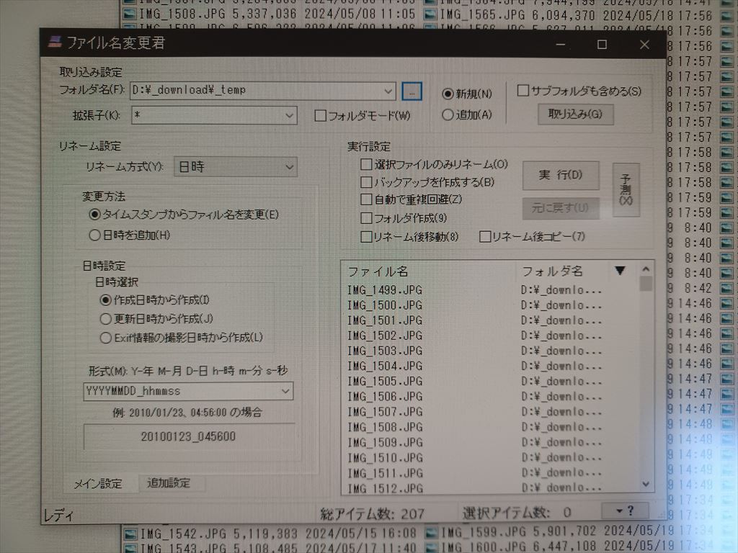Image resolution: width=738 pixels, height=553 pixels.
Task: Click JPG icon beside IMG_1542.JPG in background
Action: tap(130, 534)
